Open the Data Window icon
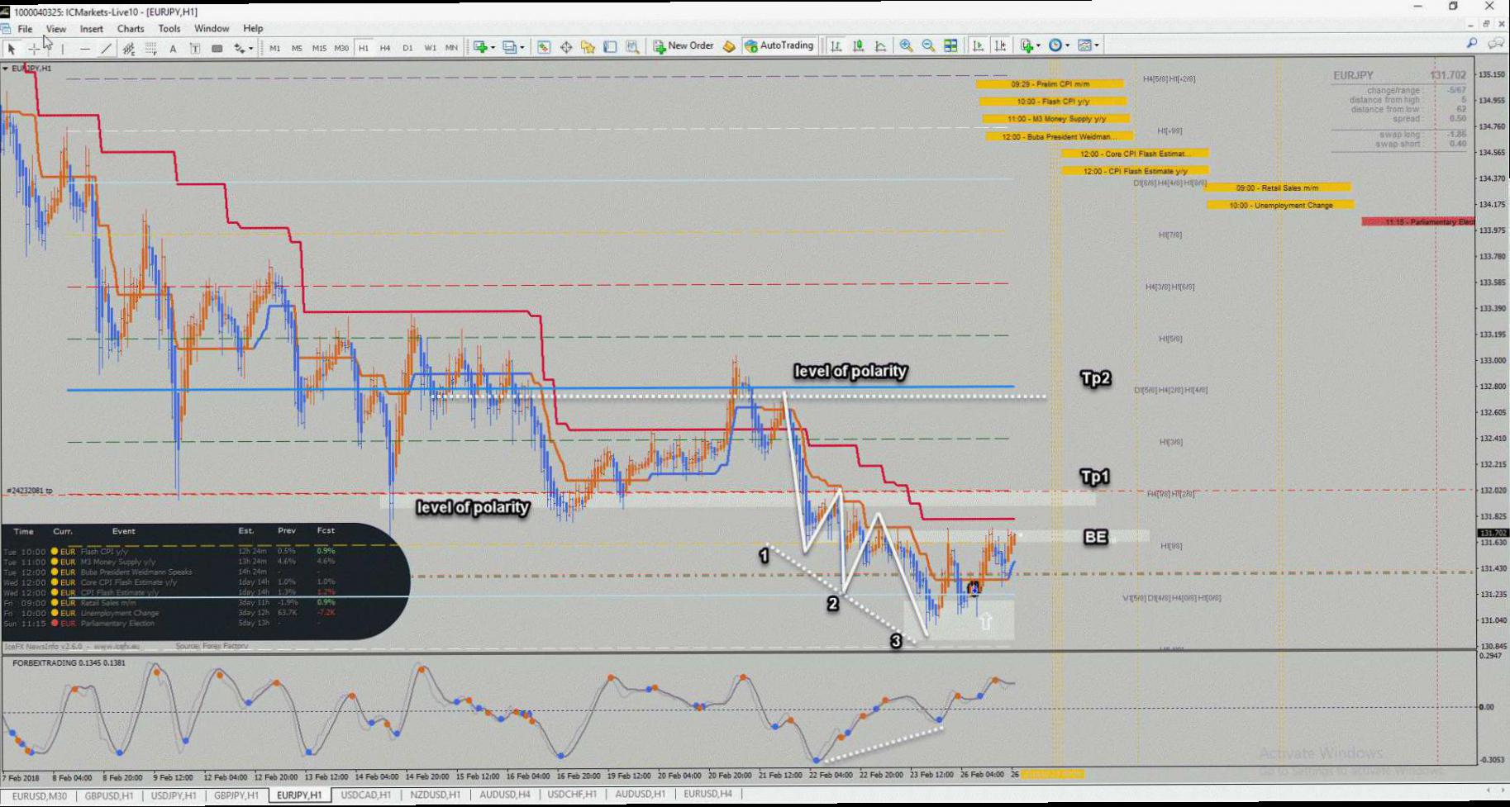 [566, 47]
